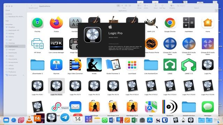Switch Finder to gallery view

[130, 6]
